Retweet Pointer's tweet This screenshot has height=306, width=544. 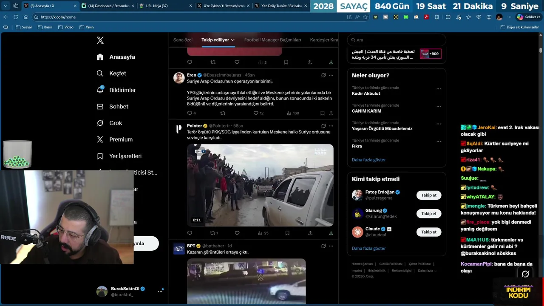tap(213, 233)
